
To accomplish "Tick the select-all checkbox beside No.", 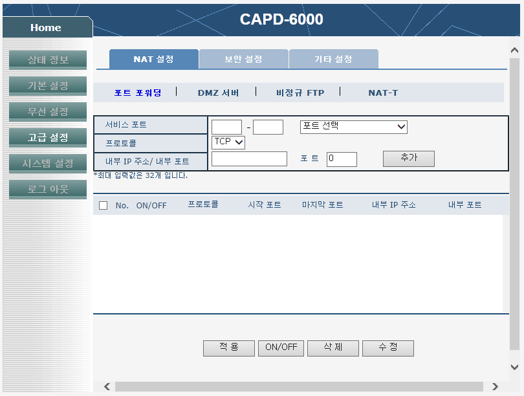I will [x=104, y=205].
